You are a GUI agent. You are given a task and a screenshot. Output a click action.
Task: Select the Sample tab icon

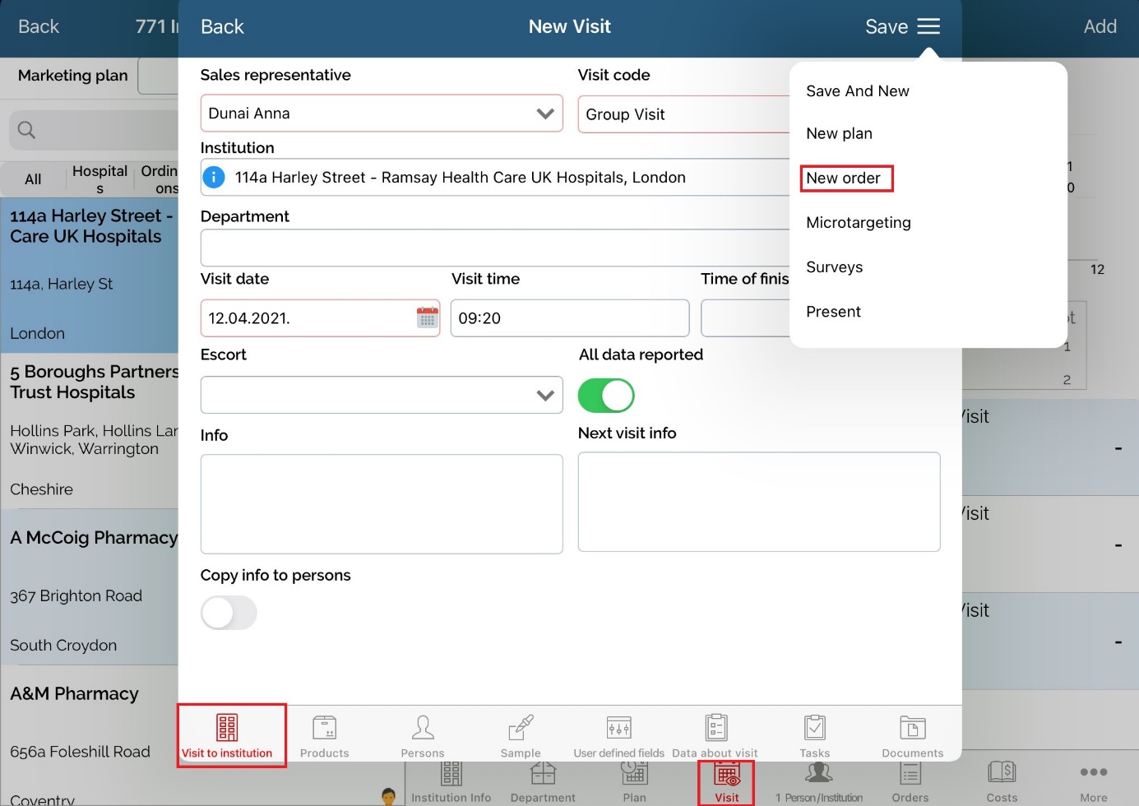point(521,728)
